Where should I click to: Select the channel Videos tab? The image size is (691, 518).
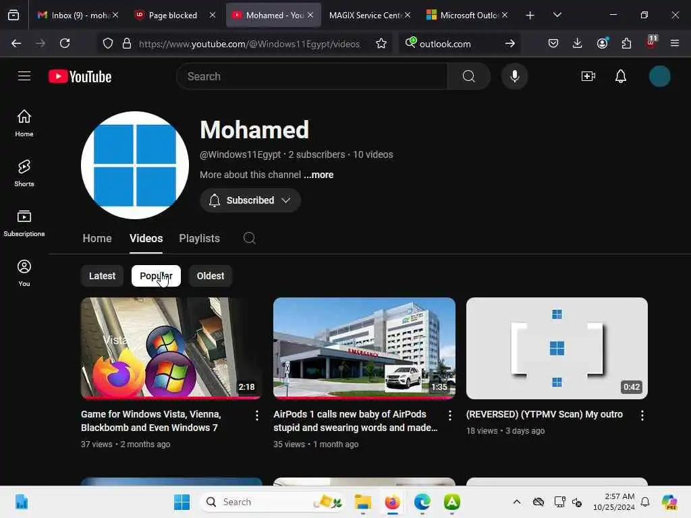pyautogui.click(x=146, y=238)
